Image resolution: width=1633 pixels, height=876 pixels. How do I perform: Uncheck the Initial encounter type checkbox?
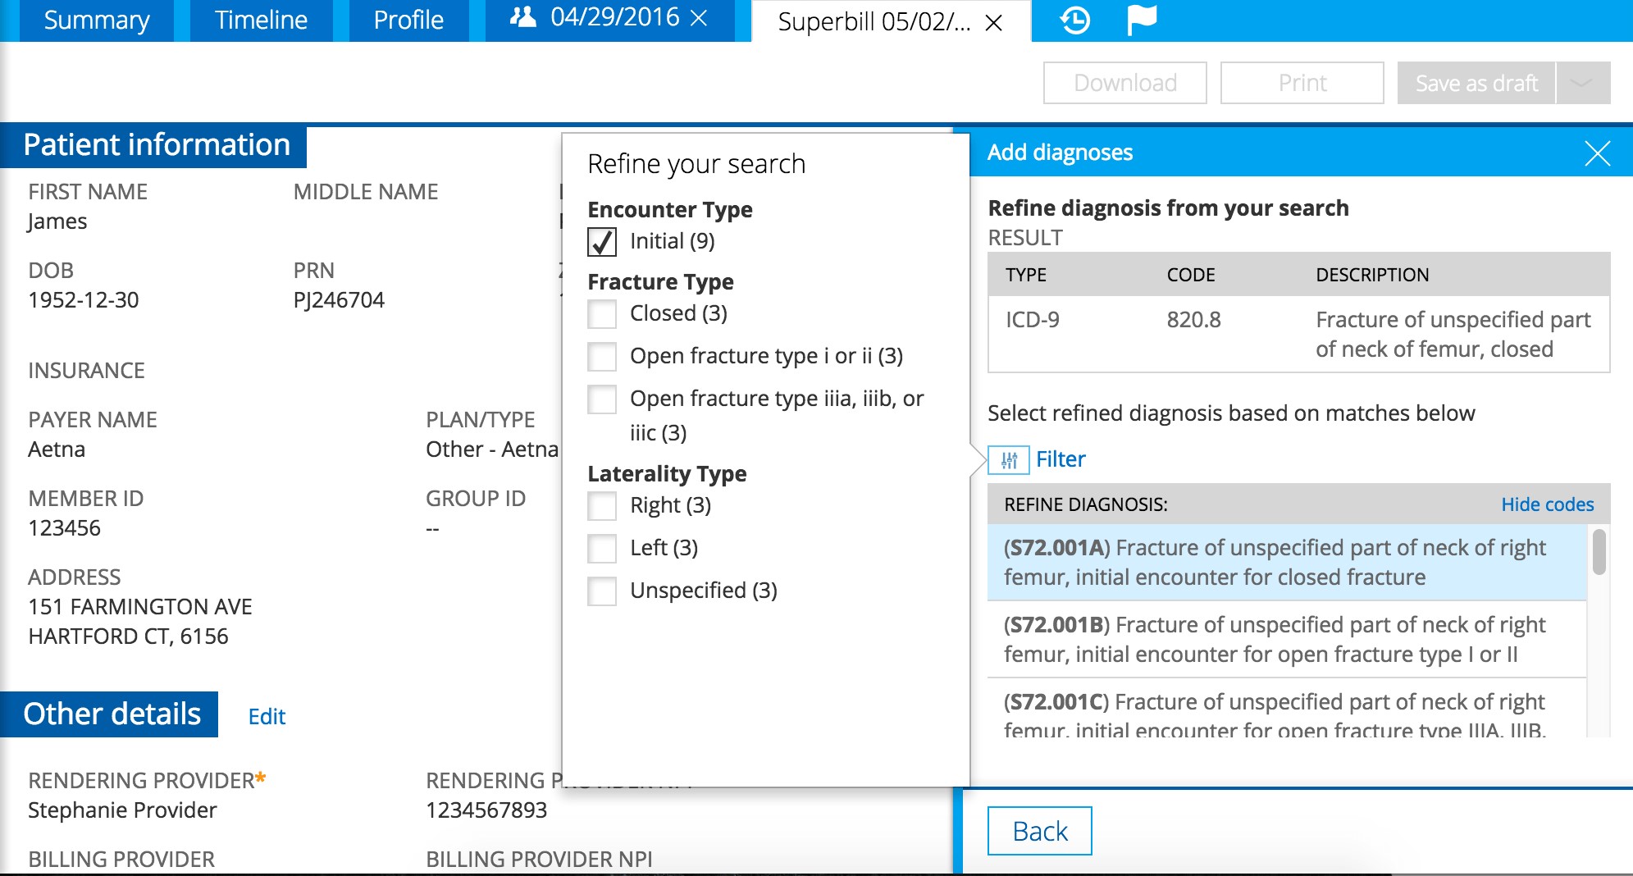(602, 242)
